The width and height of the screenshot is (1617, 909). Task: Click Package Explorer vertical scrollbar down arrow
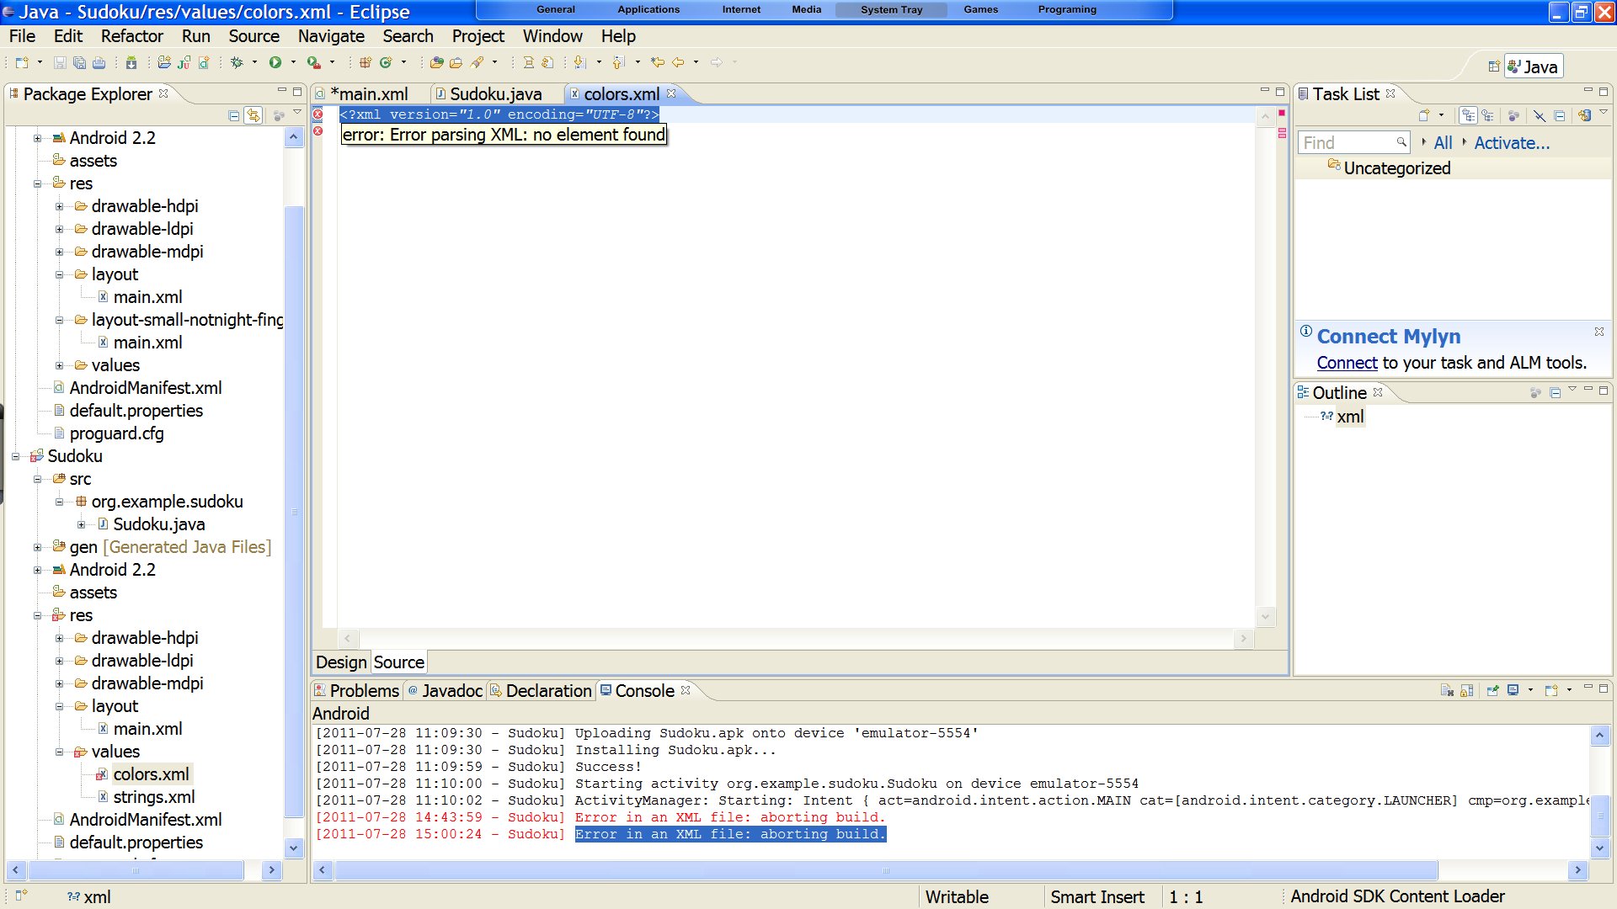coord(294,848)
